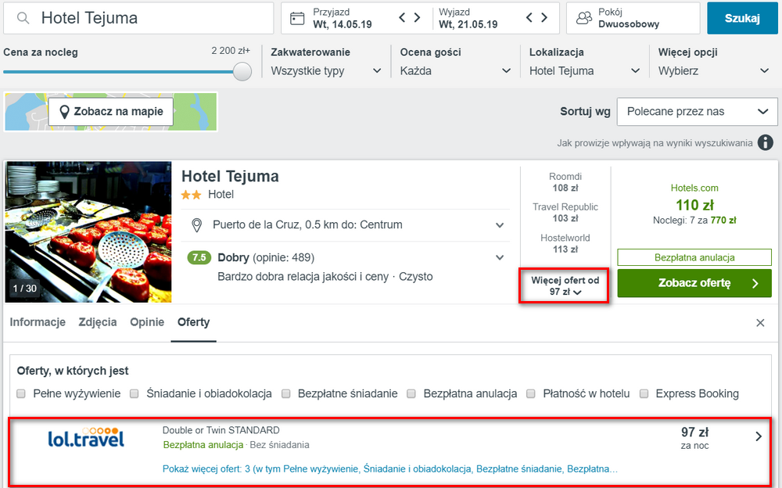Enable Śniadanie i obiadokolacja checkbox

click(135, 393)
